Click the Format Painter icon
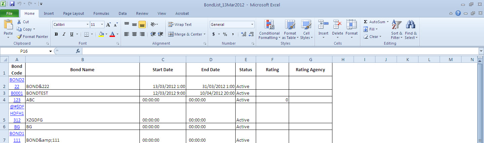Viewport: 484px width, 143px height. click(x=19, y=37)
